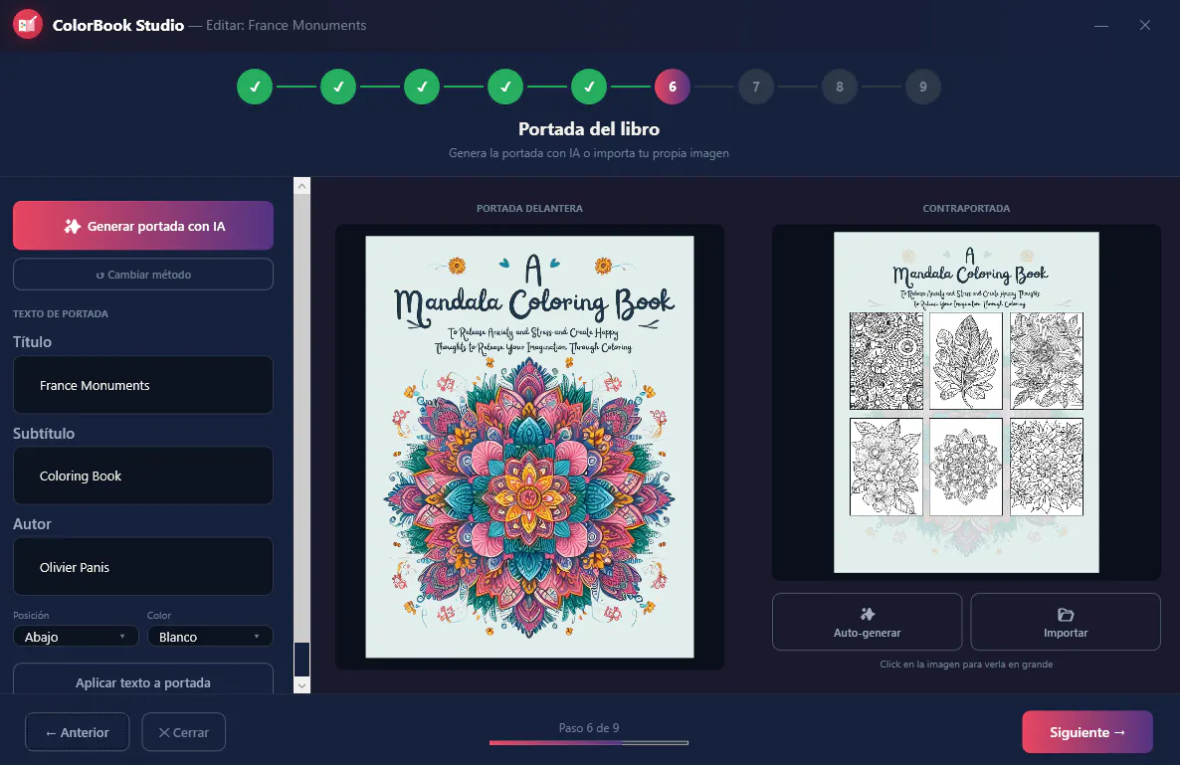Click the sparkle icon on Generar portada
The width and height of the screenshot is (1180, 765).
73,226
